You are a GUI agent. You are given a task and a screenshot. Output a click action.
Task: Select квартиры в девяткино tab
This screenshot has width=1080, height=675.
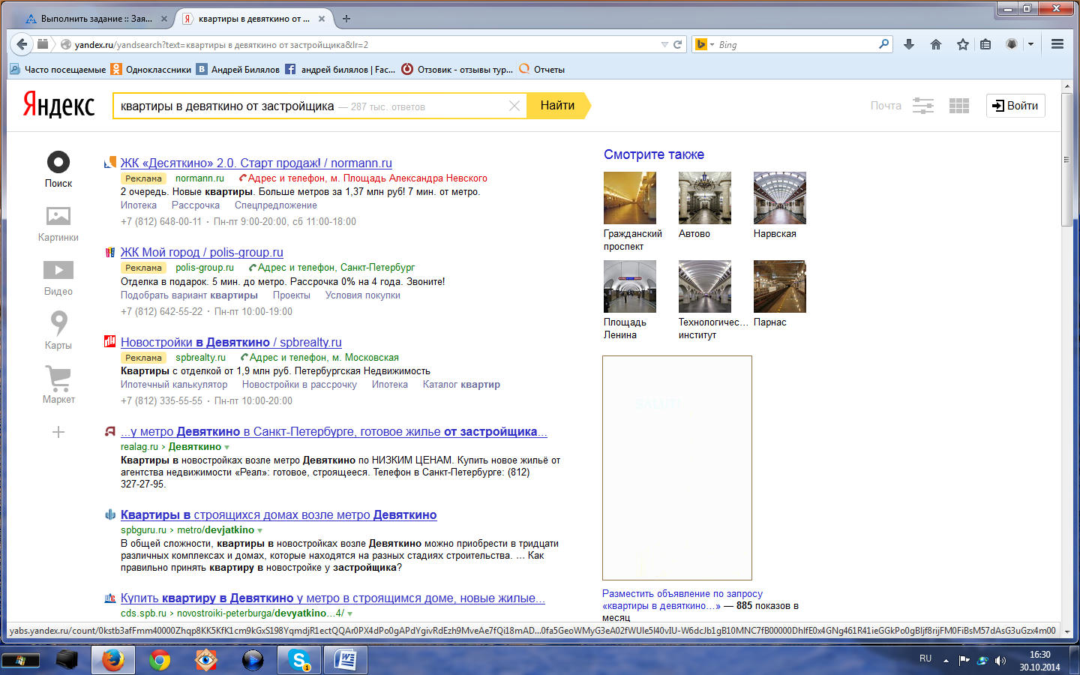click(253, 19)
